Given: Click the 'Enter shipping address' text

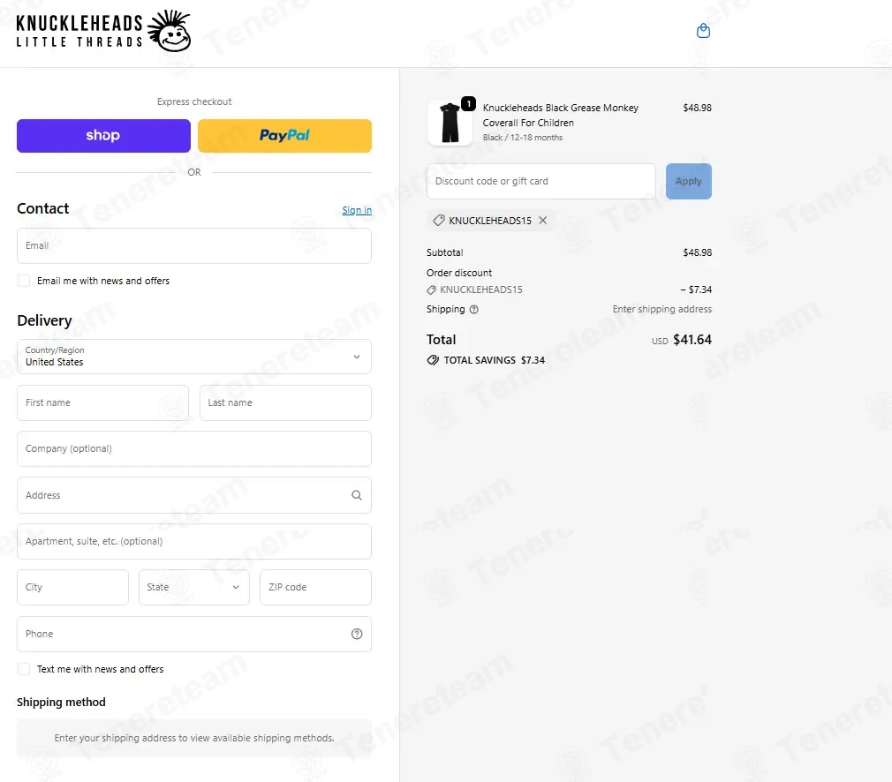Looking at the screenshot, I should 662,309.
